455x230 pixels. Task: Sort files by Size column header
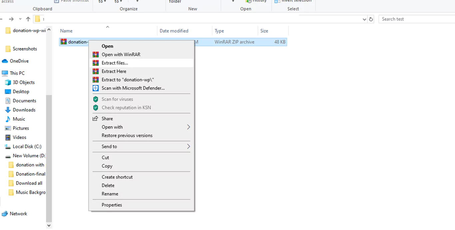tap(264, 31)
